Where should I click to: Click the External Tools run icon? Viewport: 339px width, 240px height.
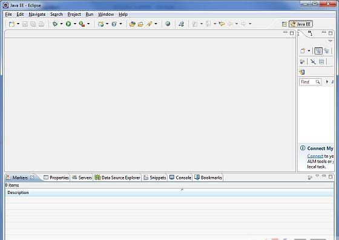82,24
